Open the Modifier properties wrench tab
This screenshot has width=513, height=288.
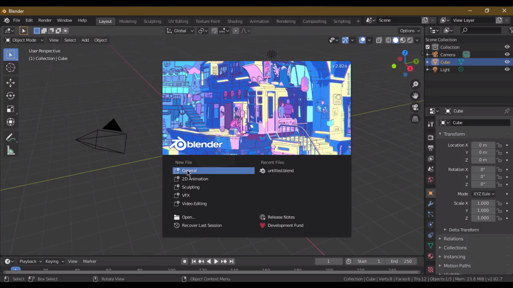(x=431, y=204)
